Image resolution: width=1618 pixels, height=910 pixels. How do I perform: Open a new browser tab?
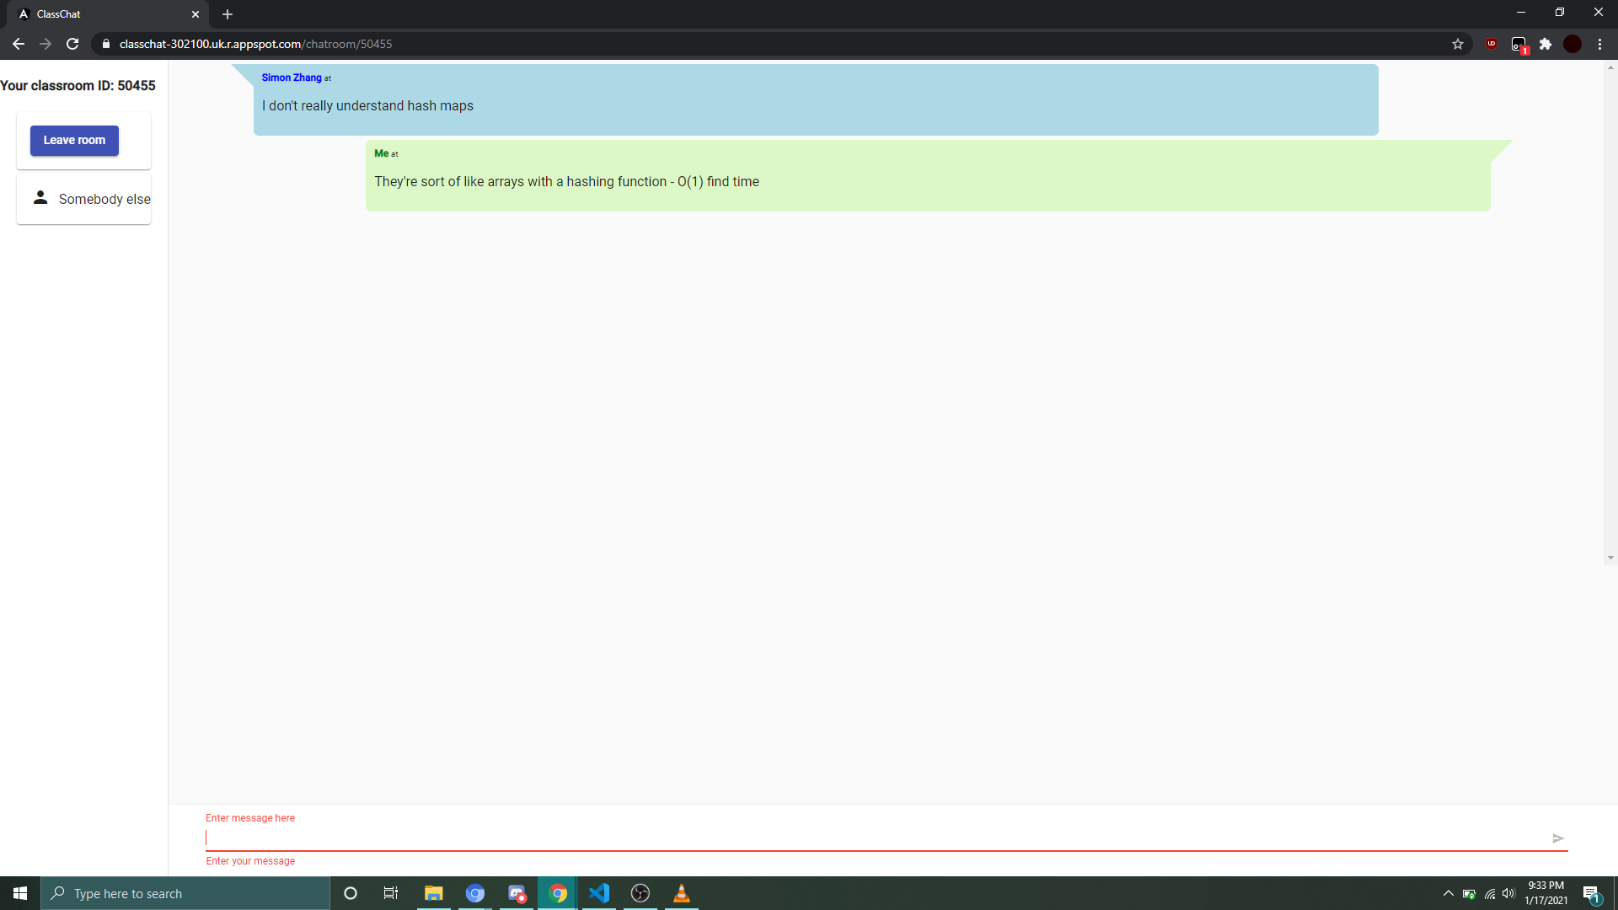pos(228,14)
